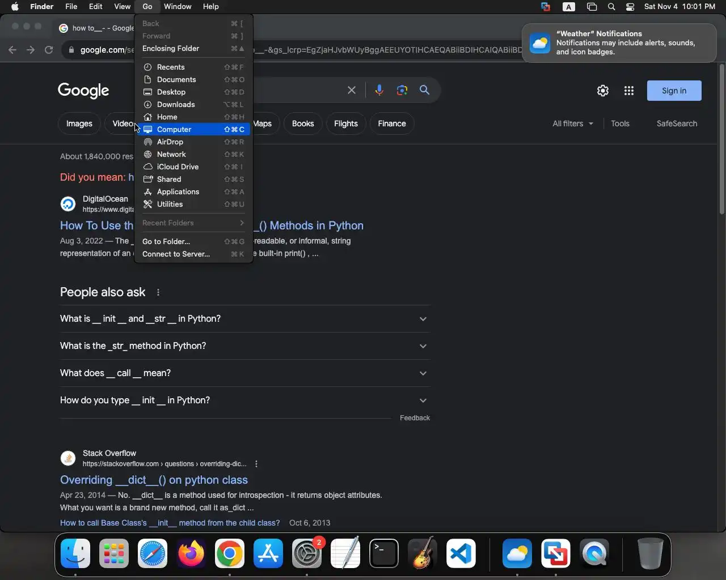
Task: Filter results by Images
Action: [79, 123]
